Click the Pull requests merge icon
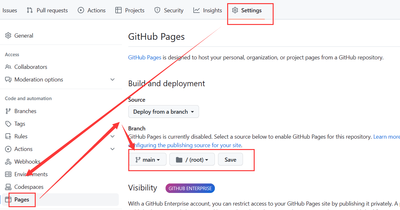The width and height of the screenshot is (400, 210). coord(30,10)
